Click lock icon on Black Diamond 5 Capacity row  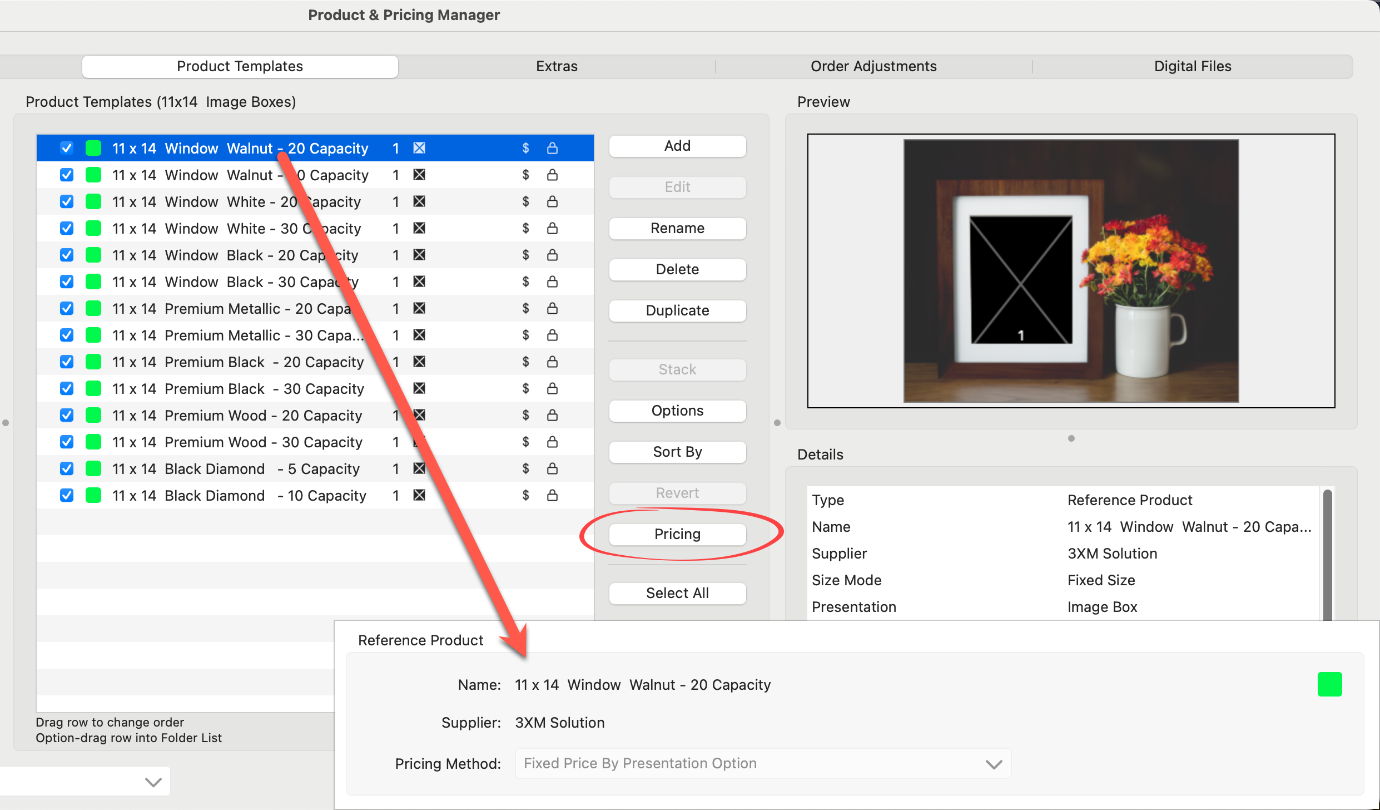(552, 468)
